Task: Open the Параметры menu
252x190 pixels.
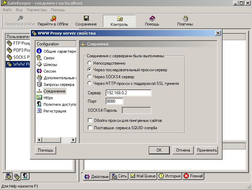Action: 37,10
